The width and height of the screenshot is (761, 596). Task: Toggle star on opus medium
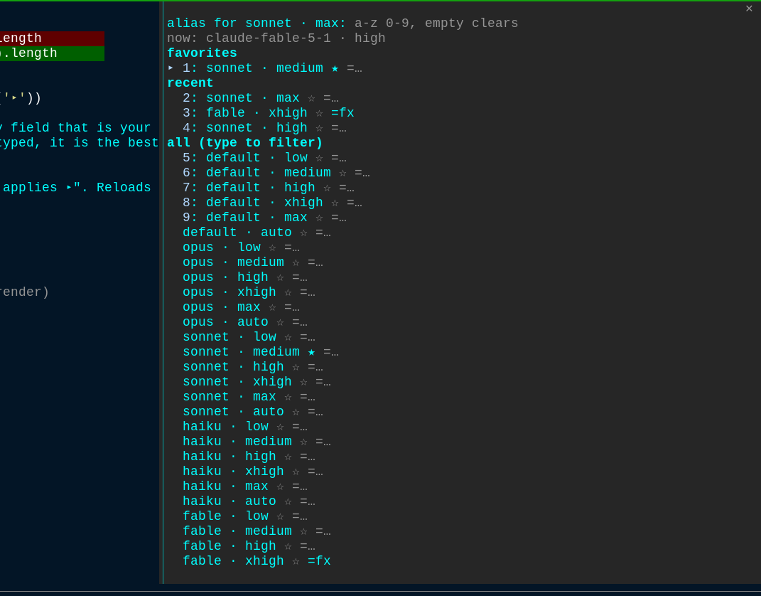[x=296, y=262]
